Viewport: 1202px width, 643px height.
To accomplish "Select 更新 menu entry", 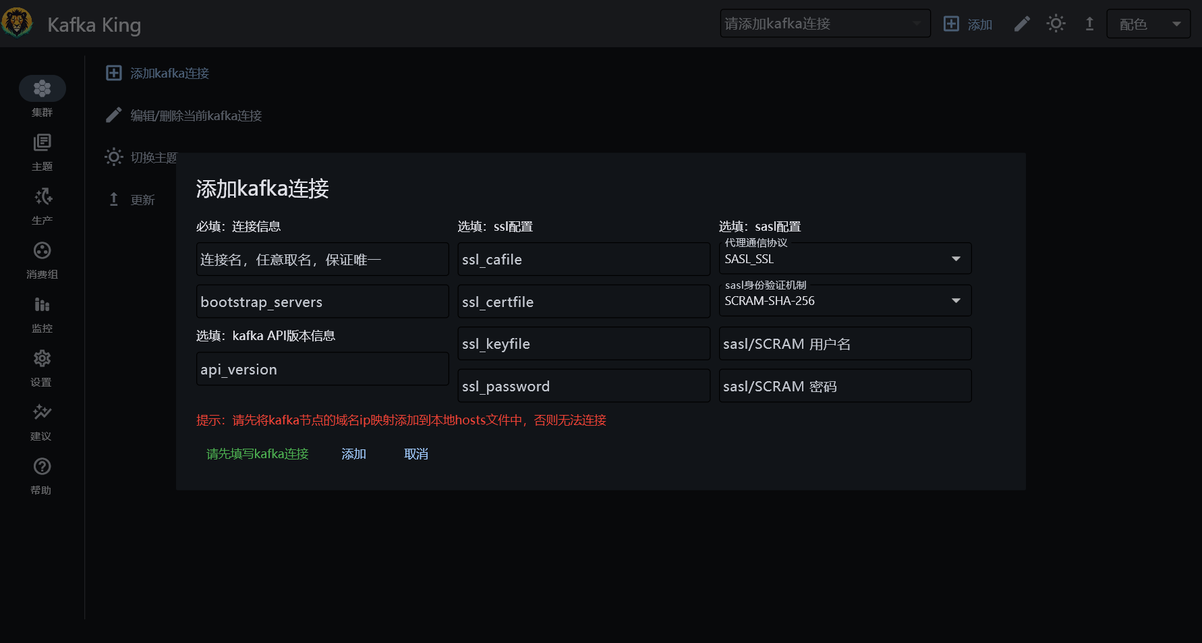I will tap(142, 200).
